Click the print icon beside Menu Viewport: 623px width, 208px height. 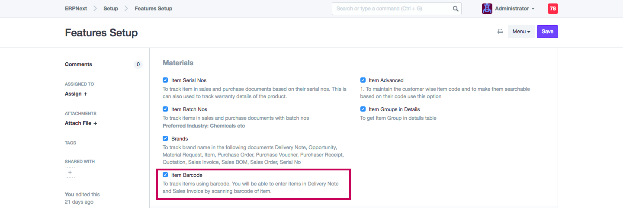(x=500, y=32)
